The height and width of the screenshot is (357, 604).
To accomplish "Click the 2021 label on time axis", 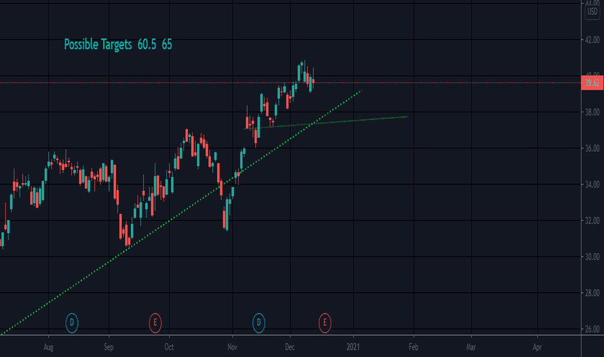I will [x=353, y=347].
